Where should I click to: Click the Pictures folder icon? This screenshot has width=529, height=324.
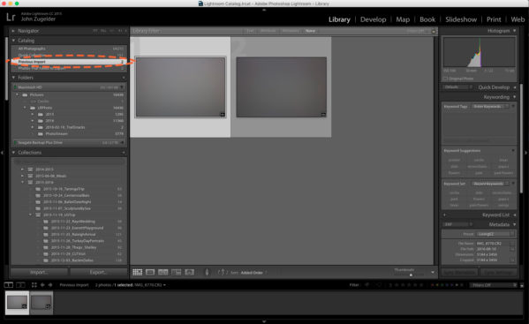click(x=25, y=95)
